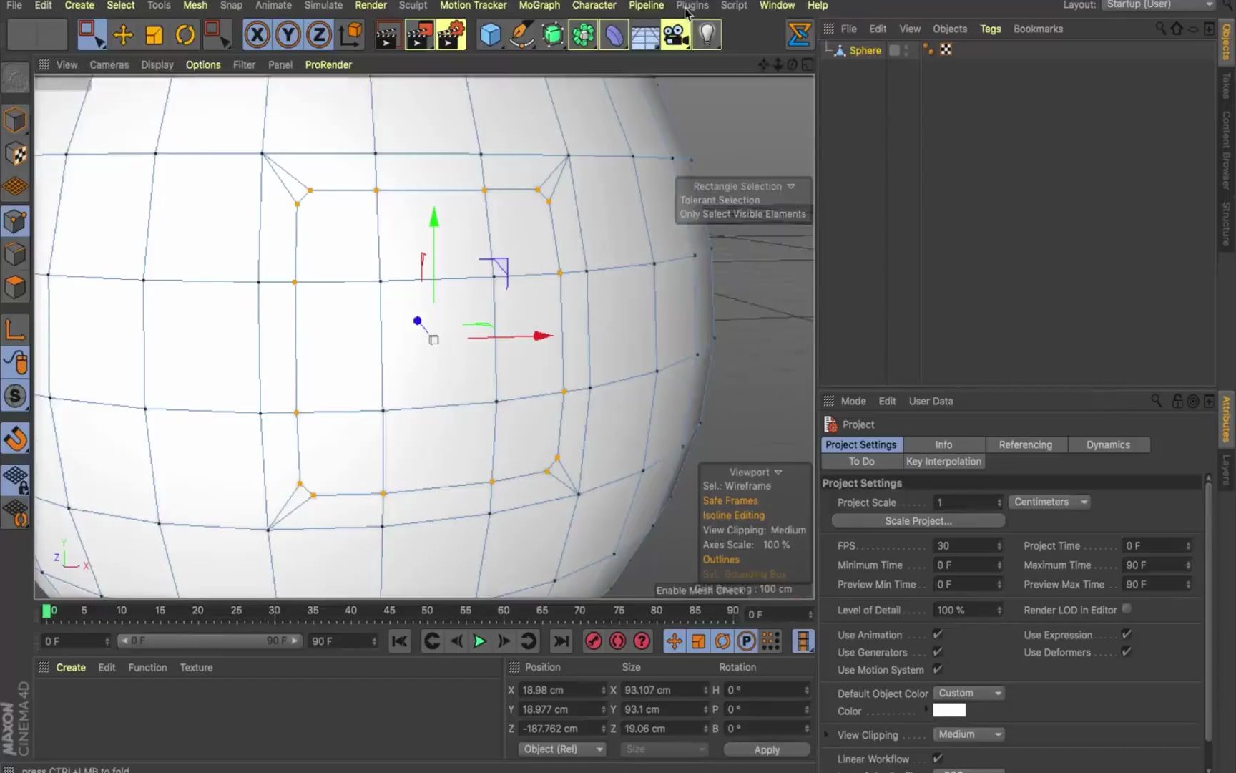This screenshot has height=773, width=1236.
Task: Add a Subdivision Surface object
Action: tap(553, 34)
